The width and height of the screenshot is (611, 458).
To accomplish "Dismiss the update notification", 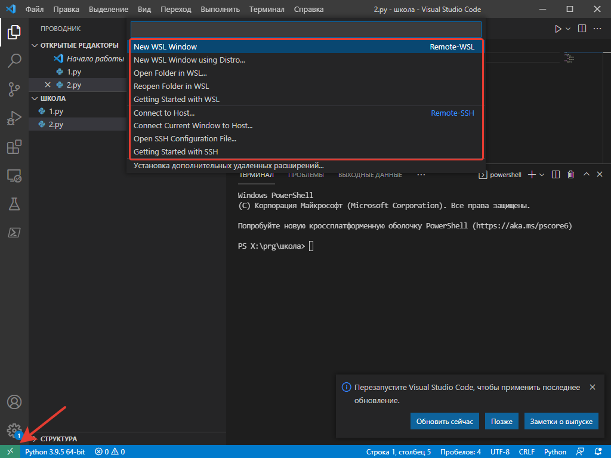I will [593, 387].
